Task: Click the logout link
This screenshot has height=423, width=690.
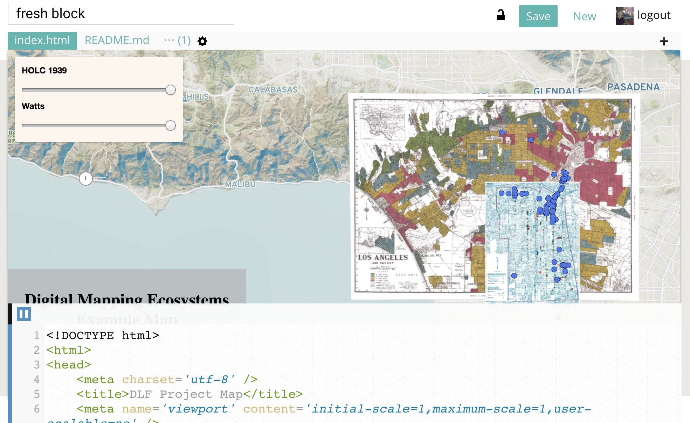Action: click(x=654, y=15)
